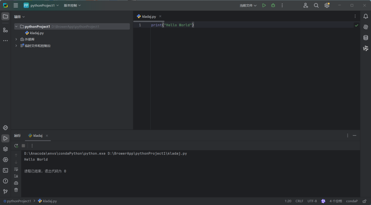371x205 pixels.
Task: Start debugging with the bug icon
Action: 273,5
